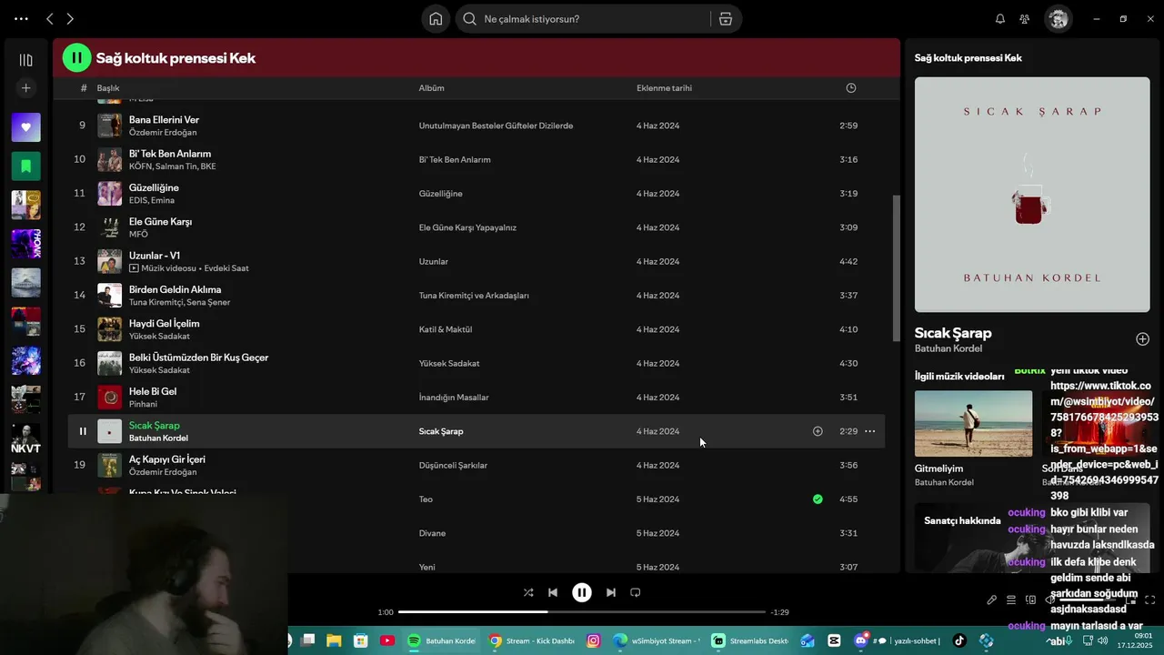Open Connect to a device icon
This screenshot has height=655, width=1164.
pos(1030,600)
